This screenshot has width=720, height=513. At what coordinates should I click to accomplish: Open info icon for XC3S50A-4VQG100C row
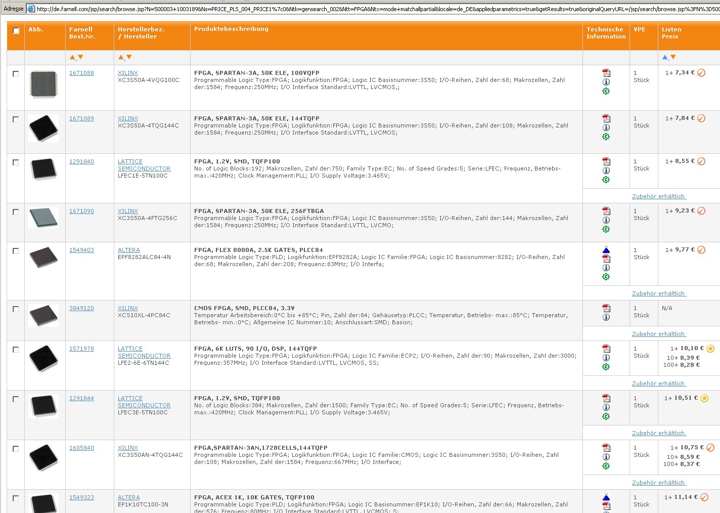click(606, 82)
